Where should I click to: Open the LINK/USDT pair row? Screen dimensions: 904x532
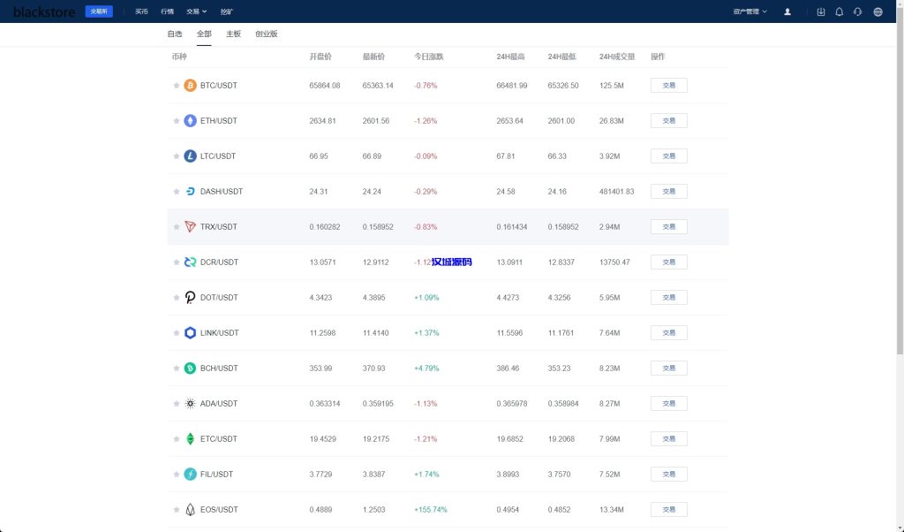point(219,333)
